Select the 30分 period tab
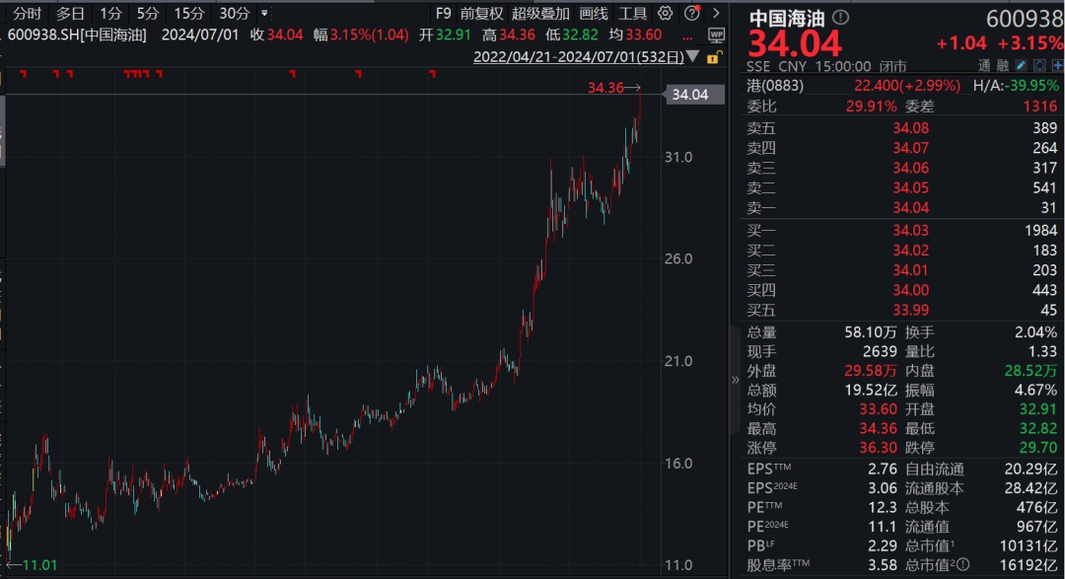Viewport: 1065px width, 579px height. 235,13
